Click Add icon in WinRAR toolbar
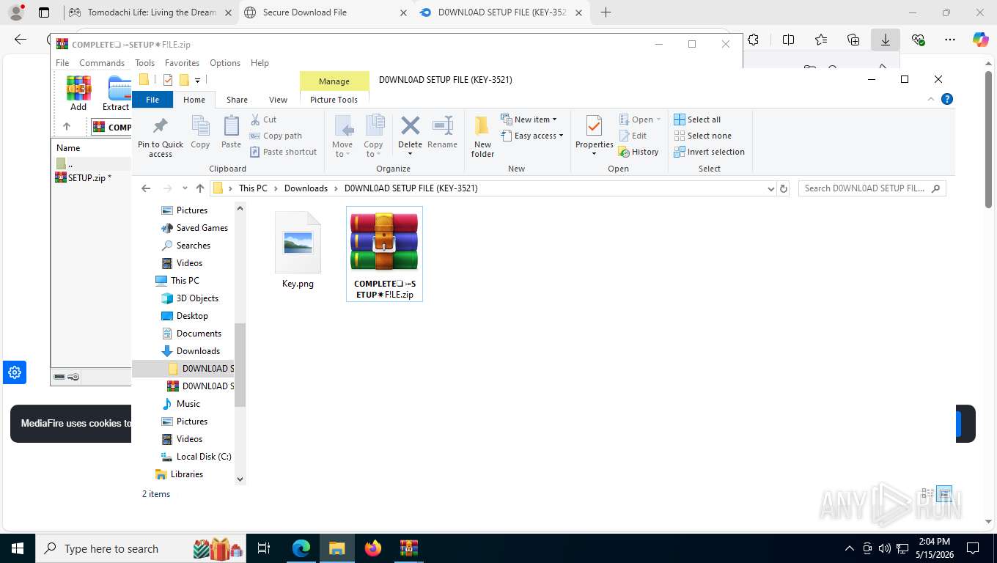The image size is (997, 563). point(78,93)
